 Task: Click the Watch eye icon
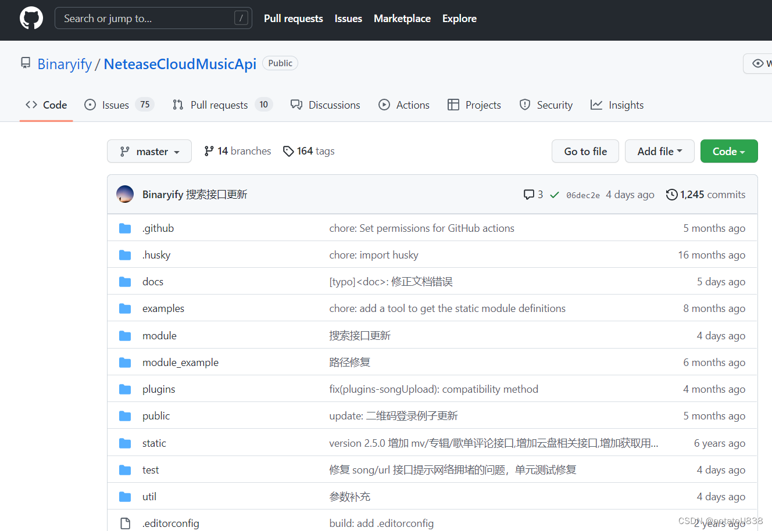coord(757,63)
